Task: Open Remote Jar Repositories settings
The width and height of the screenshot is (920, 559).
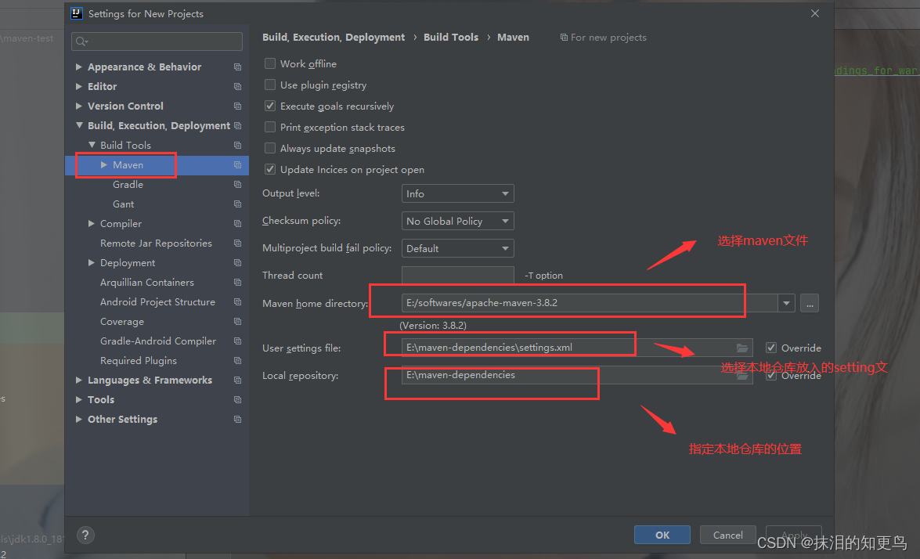Action: pos(156,243)
